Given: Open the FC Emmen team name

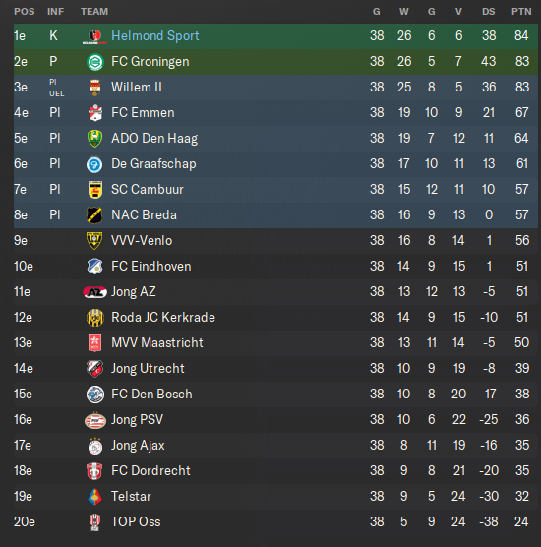Looking at the screenshot, I should click(143, 113).
